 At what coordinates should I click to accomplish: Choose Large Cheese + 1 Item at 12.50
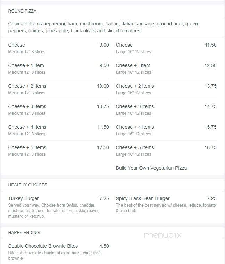tap(166, 69)
